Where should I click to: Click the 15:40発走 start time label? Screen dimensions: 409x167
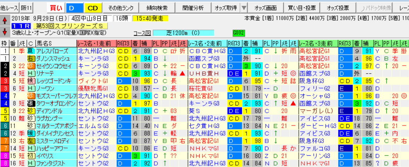click(150, 19)
